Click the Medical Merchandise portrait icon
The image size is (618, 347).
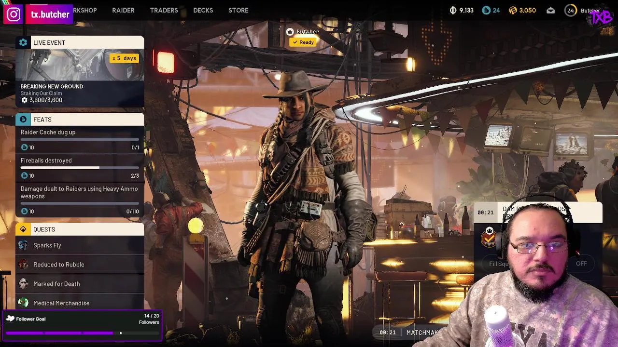[x=23, y=303]
